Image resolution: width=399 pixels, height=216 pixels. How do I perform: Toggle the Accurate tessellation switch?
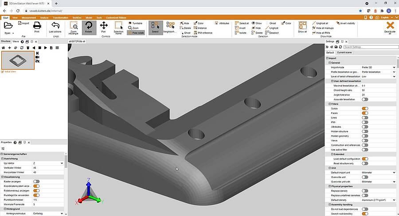[x=365, y=99]
